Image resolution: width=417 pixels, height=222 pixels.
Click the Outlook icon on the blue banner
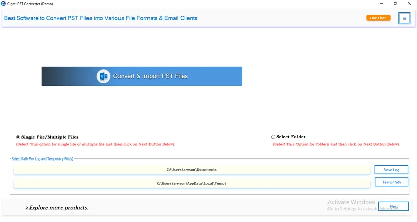click(103, 76)
